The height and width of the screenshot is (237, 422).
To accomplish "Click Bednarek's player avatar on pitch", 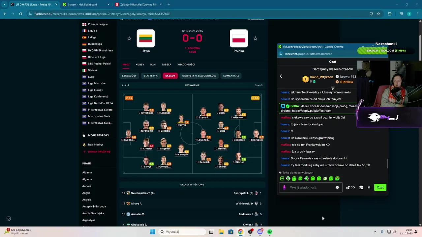I will click(x=238, y=133).
